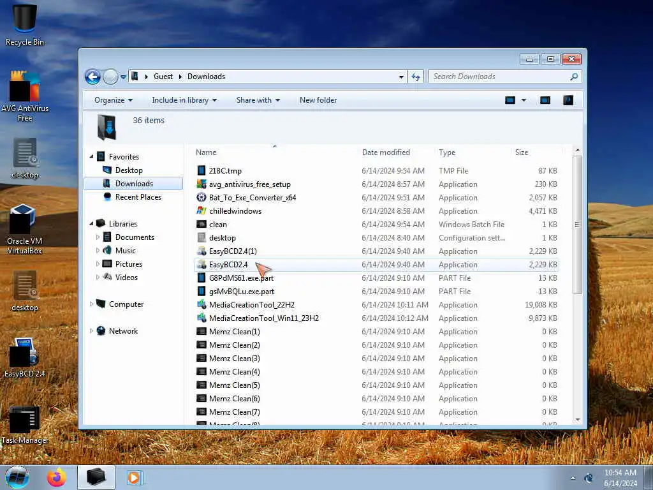Expand the Network tree node

click(91, 331)
